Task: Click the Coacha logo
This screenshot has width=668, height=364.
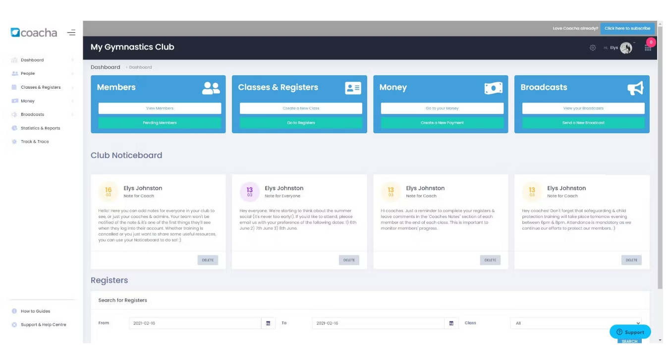Action: point(34,32)
